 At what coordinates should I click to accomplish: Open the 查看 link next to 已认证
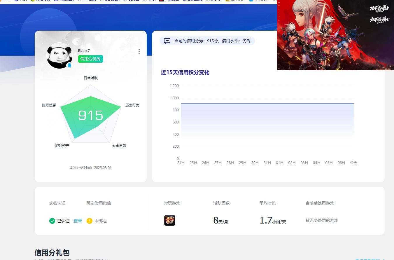click(x=78, y=221)
